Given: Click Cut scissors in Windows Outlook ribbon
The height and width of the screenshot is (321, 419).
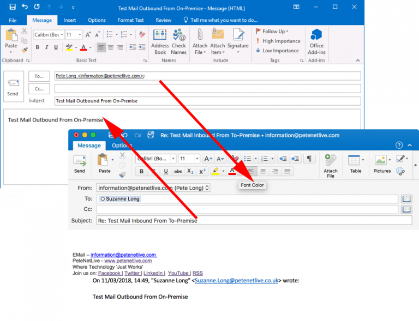Looking at the screenshot, I should tap(25, 31).
